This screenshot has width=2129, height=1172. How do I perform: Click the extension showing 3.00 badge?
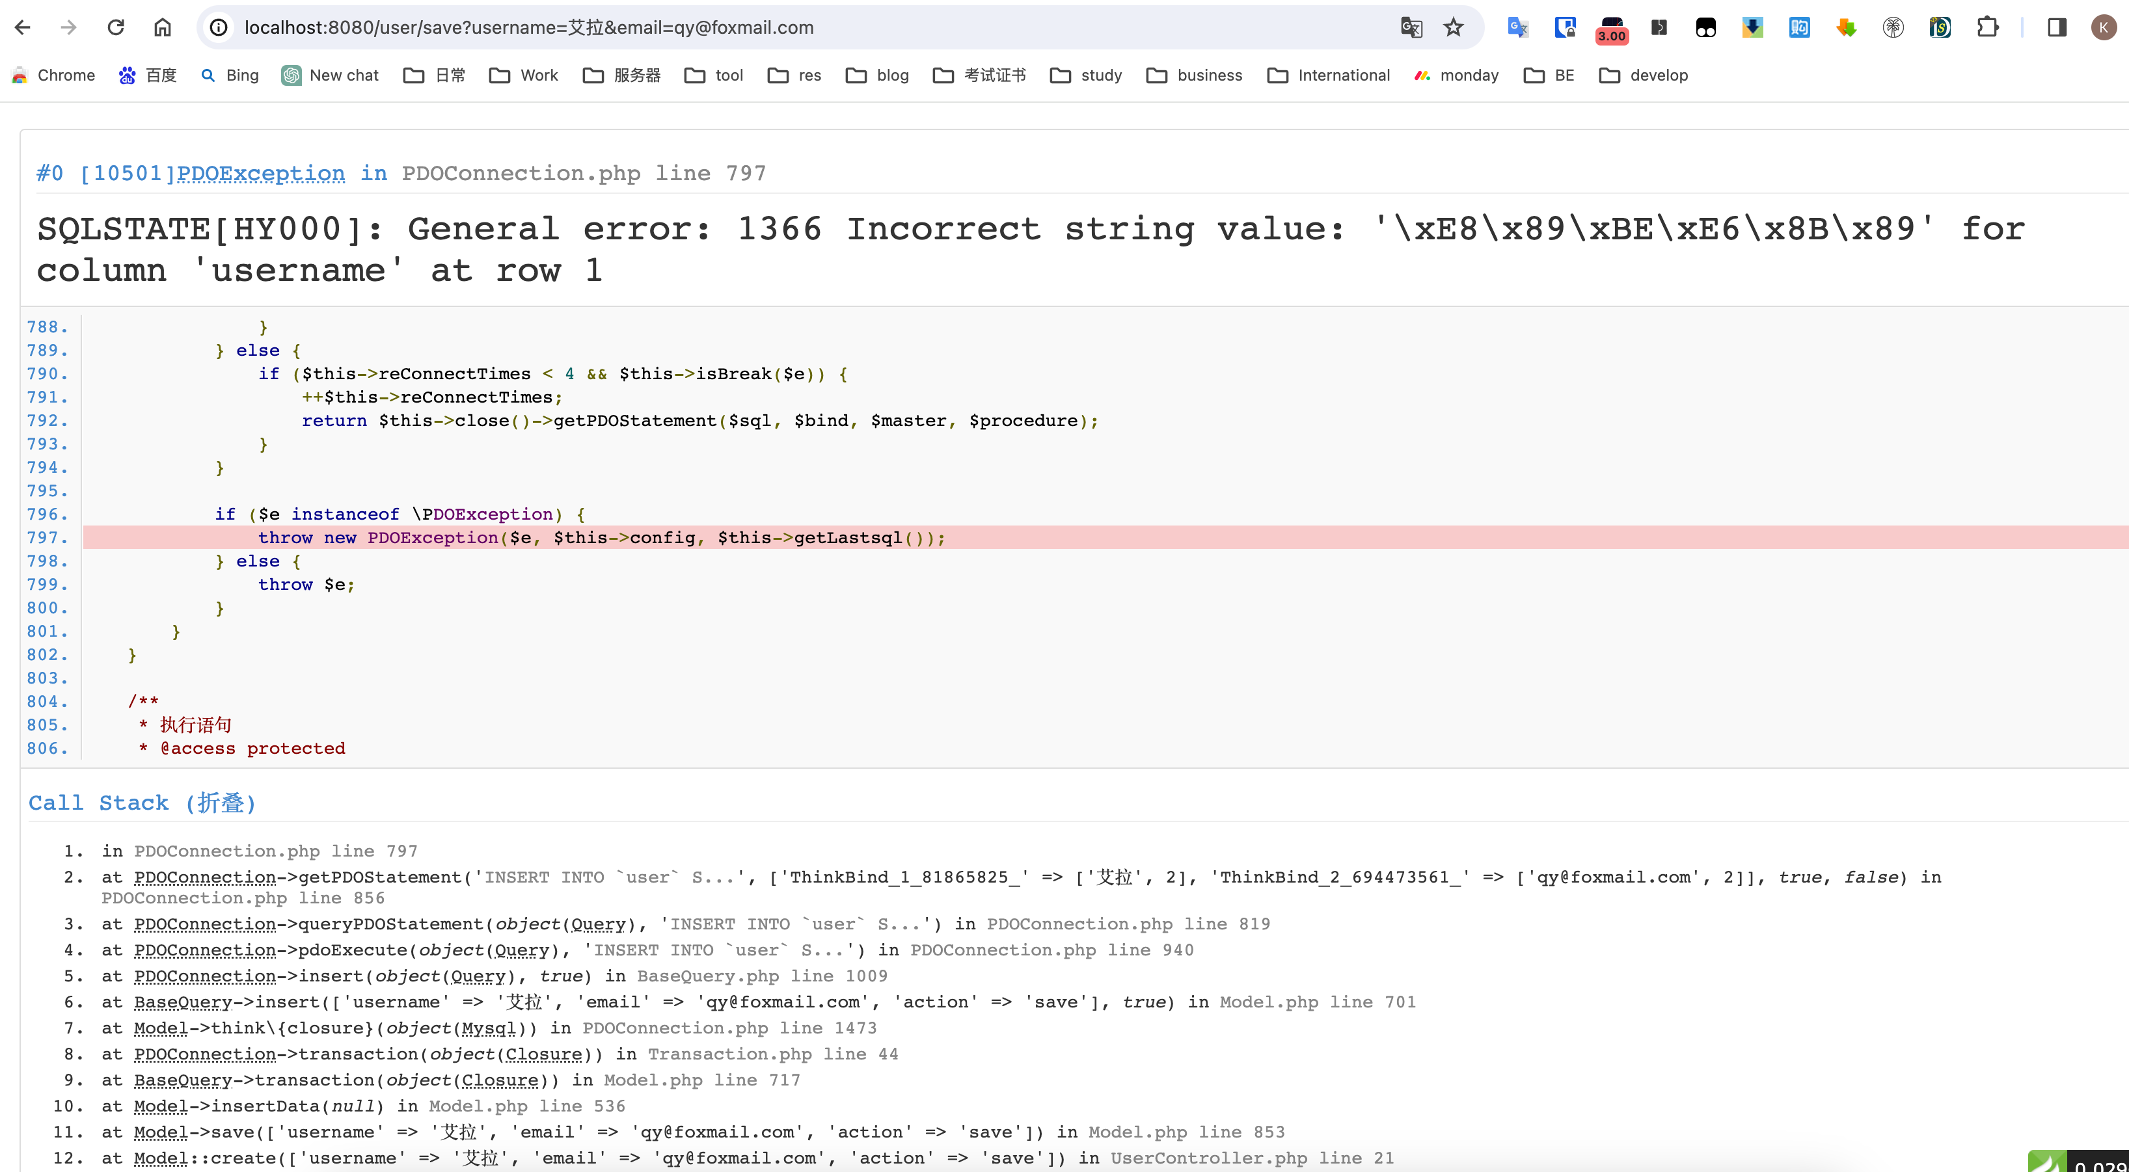click(x=1611, y=29)
